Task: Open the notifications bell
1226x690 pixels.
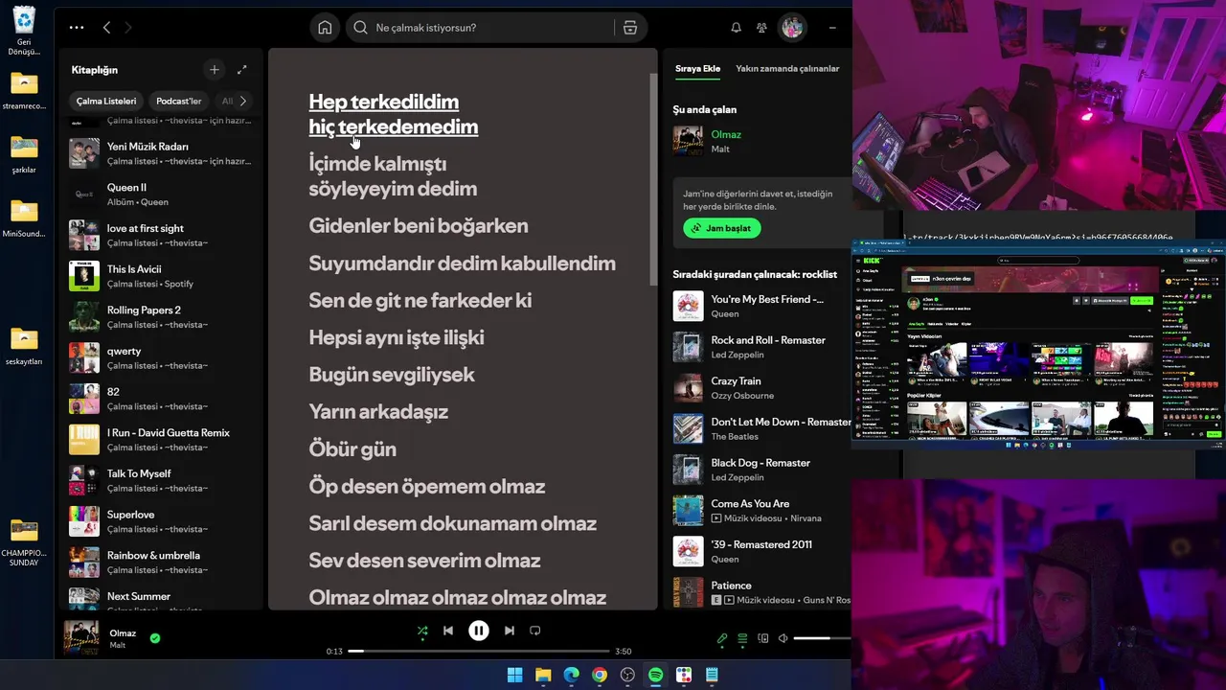Action: [736, 28]
